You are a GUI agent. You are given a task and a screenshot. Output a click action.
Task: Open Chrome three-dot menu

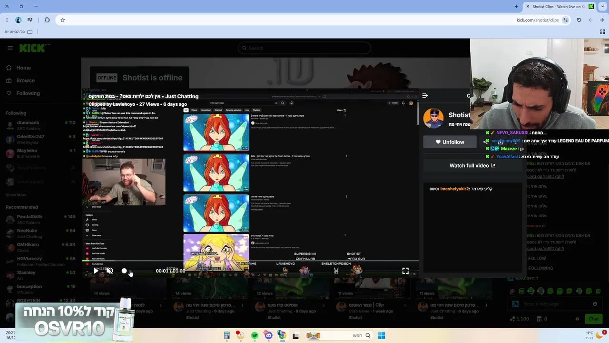coord(7,20)
